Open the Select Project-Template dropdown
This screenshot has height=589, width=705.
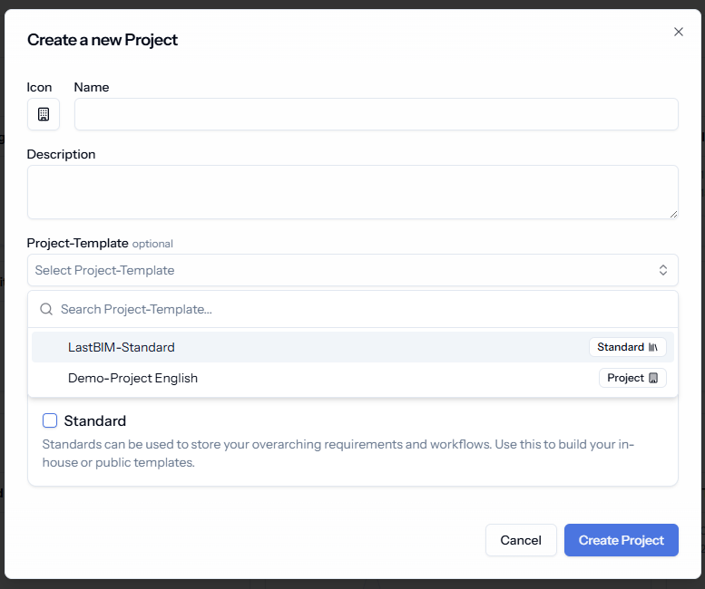coord(353,270)
